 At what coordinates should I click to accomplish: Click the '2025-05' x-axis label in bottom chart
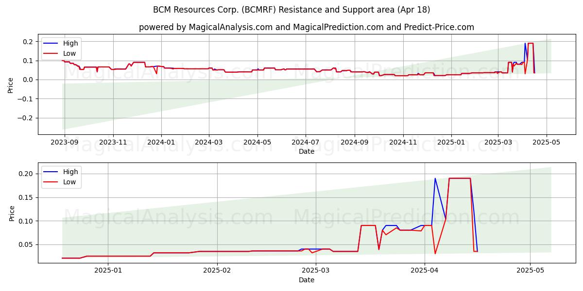pyautogui.click(x=531, y=271)
